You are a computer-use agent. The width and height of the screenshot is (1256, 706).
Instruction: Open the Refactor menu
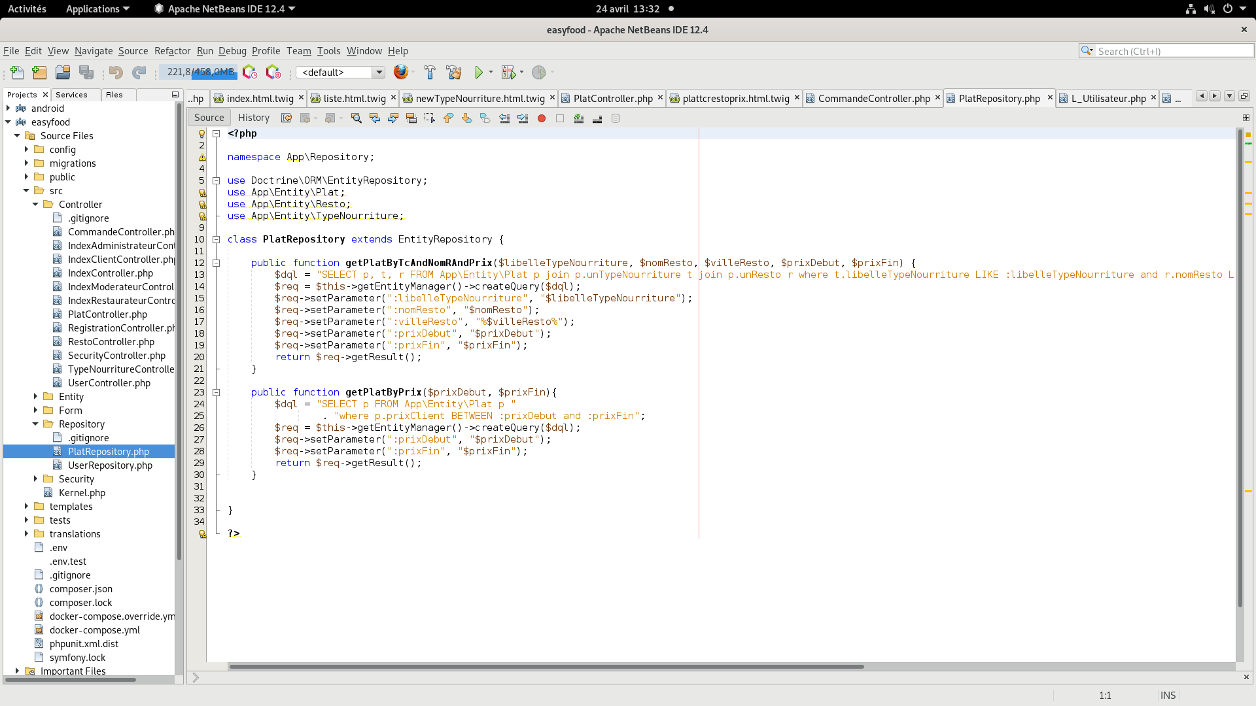pos(172,51)
